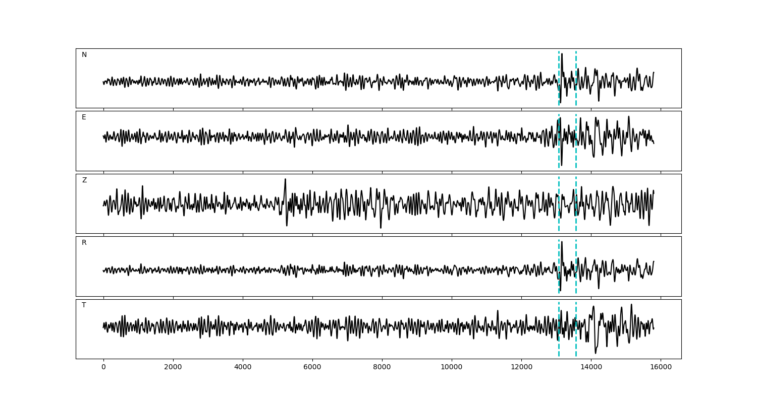Select the 16000 tick label
Screen dimensions: 757x403
(661, 368)
